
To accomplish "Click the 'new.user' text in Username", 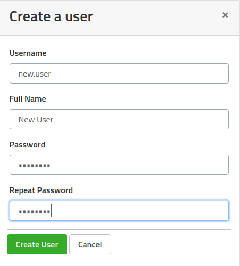I will 35,74.
